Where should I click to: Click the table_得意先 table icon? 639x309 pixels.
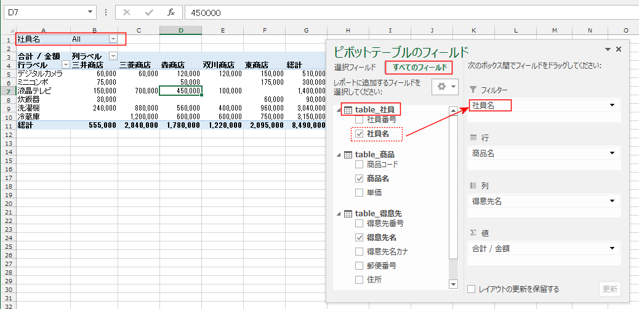click(347, 213)
